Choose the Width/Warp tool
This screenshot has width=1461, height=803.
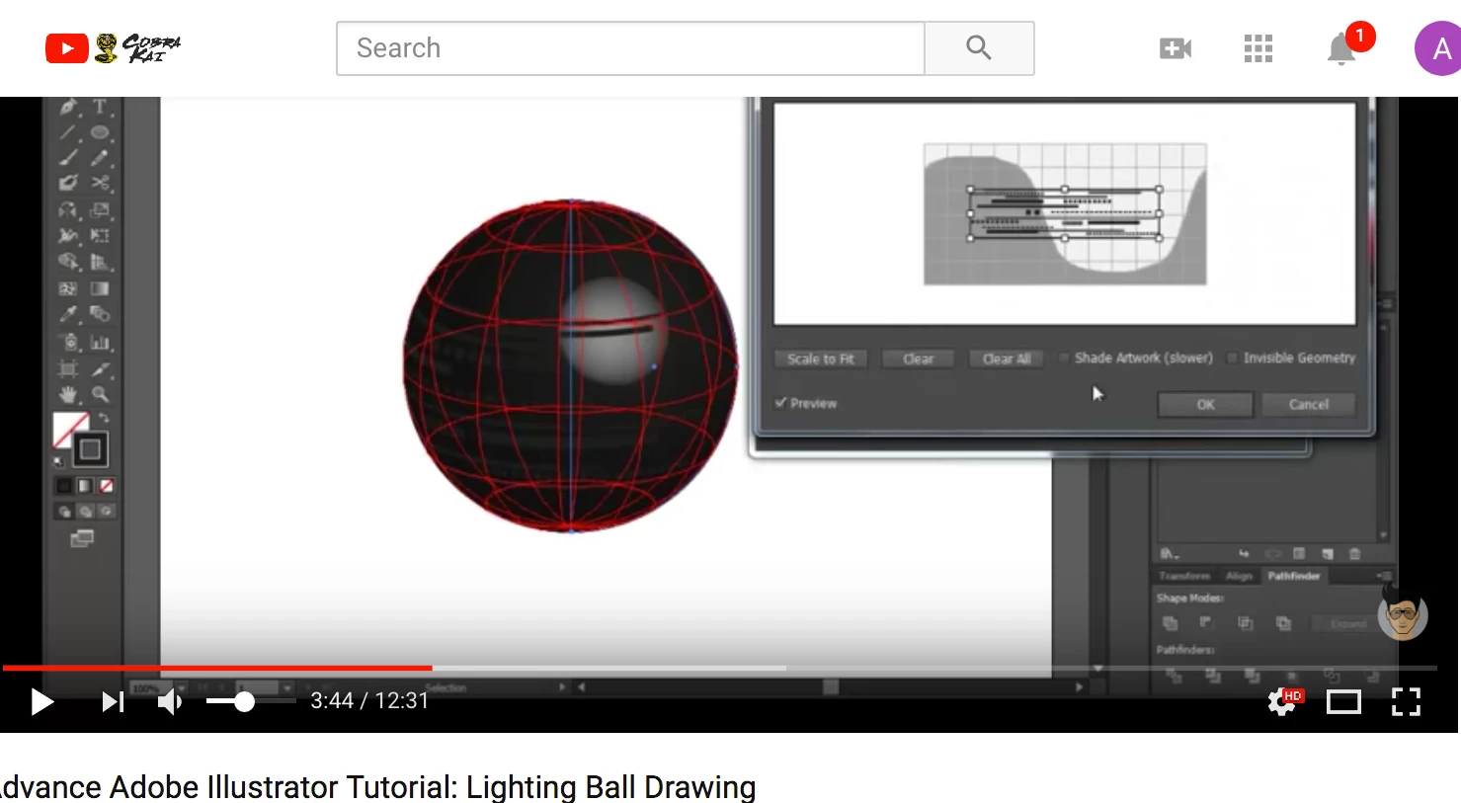[68, 235]
